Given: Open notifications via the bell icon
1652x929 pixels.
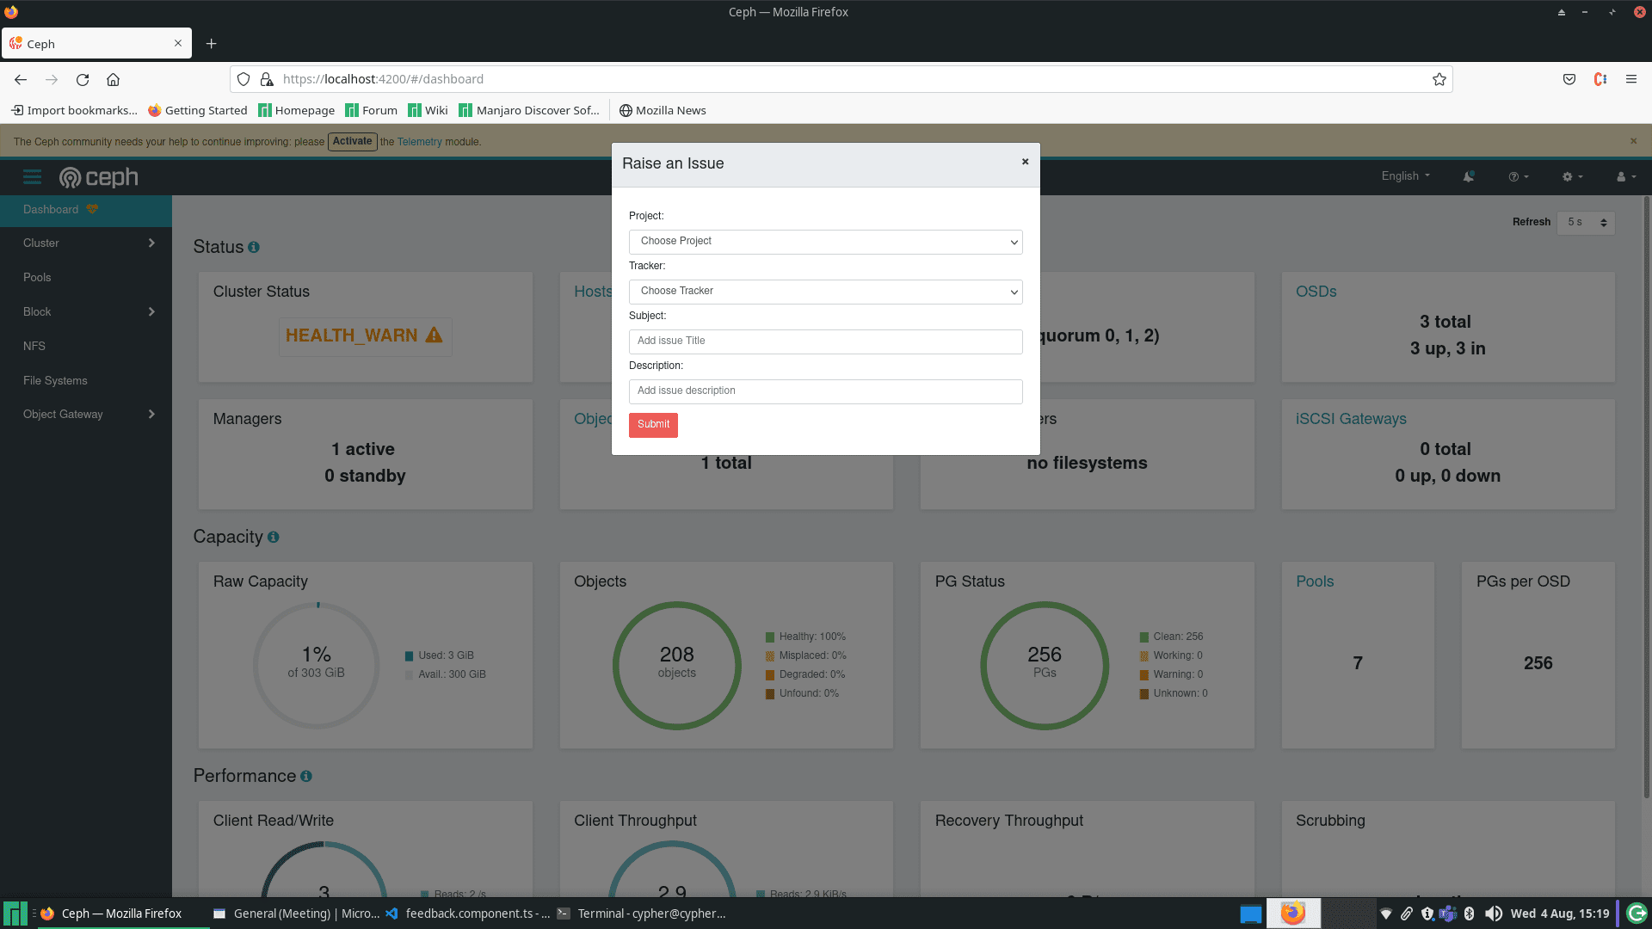Looking at the screenshot, I should coord(1469,176).
